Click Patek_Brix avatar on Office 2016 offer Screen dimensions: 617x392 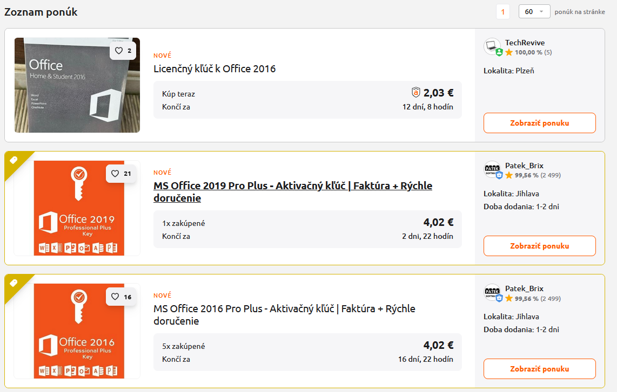tap(492, 292)
